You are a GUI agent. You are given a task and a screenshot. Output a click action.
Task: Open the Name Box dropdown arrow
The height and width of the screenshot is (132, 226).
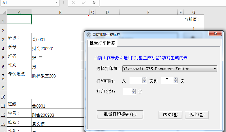point(57,3)
